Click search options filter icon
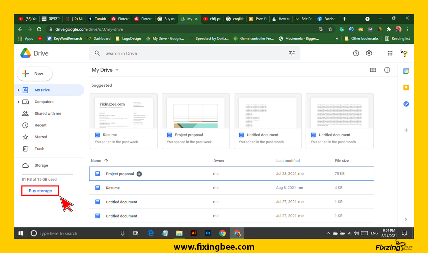Viewport: 428px width, 253px height. 292,53
